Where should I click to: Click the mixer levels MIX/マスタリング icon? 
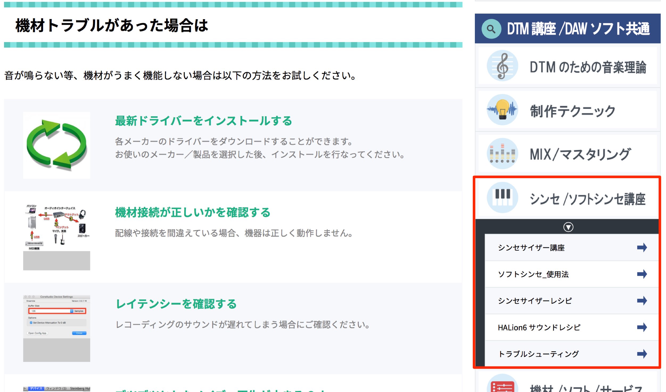[502, 154]
